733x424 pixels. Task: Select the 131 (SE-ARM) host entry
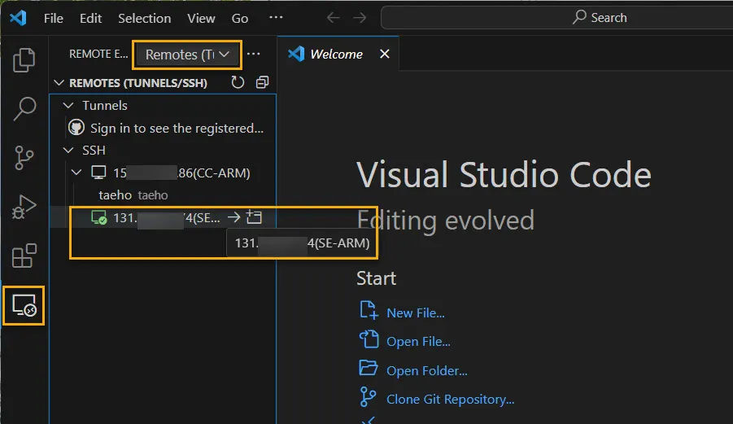point(163,217)
